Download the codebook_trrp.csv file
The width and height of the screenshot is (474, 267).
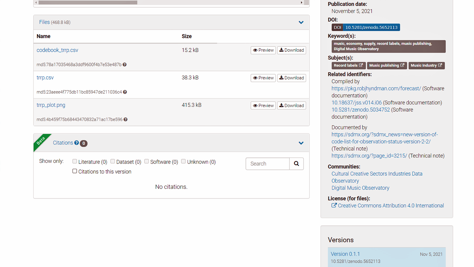291,50
